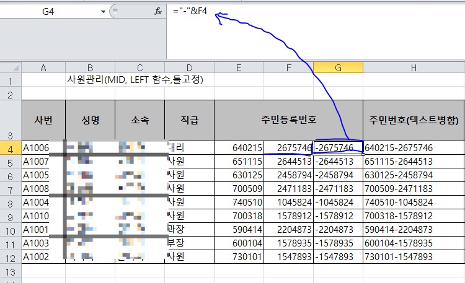Screen dimensions: 465x283
Task: Select cell containing 651115
Action: tap(239, 162)
